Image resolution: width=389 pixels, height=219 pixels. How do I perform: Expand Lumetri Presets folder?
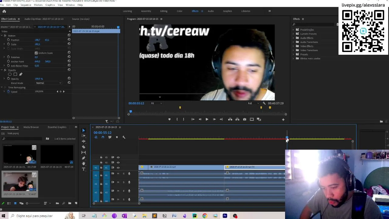(294, 34)
